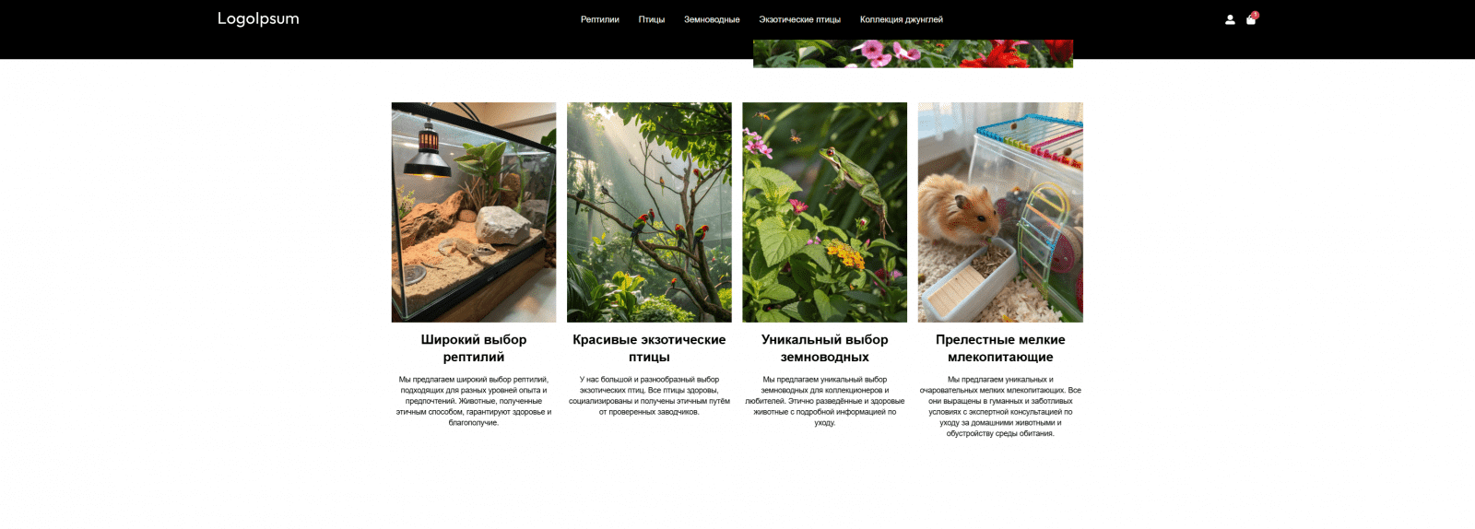
Task: Click the LogoIpsum site logo
Action: [258, 18]
